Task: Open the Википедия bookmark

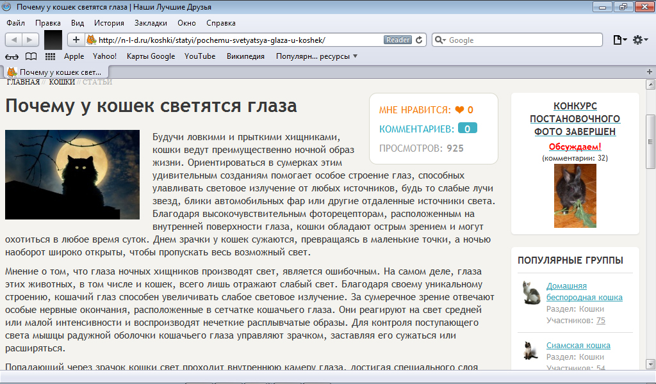Action: click(x=245, y=56)
